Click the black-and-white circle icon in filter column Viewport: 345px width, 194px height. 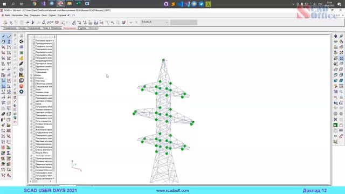pyautogui.click(x=22, y=41)
